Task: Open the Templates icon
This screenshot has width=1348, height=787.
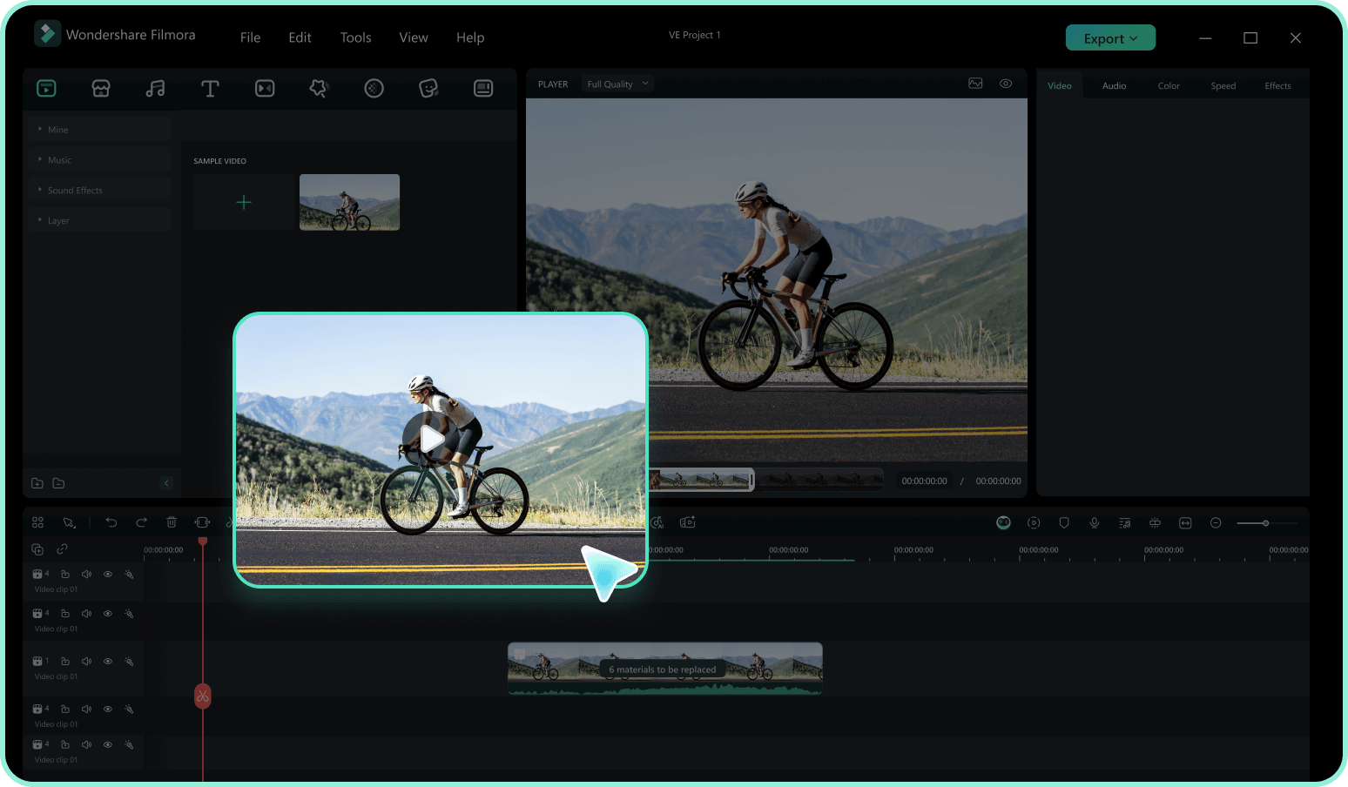Action: click(x=483, y=88)
